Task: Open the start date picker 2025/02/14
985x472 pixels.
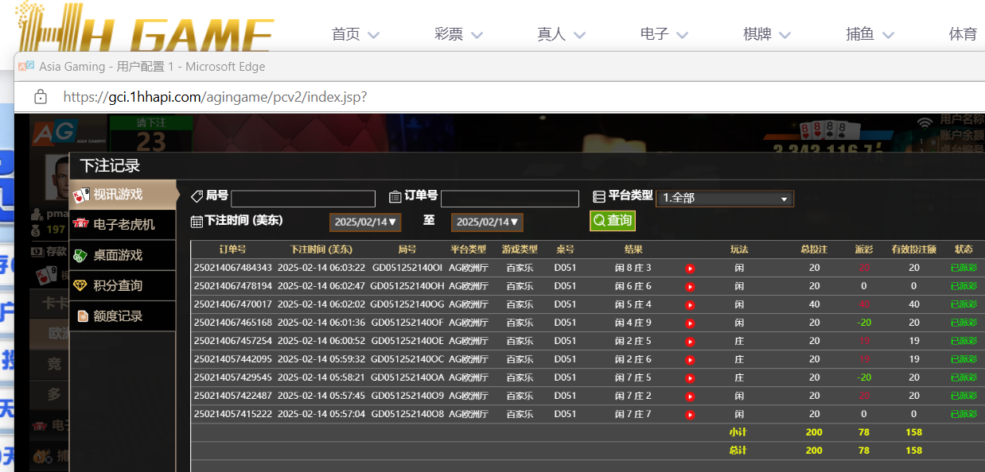Action: 365,222
